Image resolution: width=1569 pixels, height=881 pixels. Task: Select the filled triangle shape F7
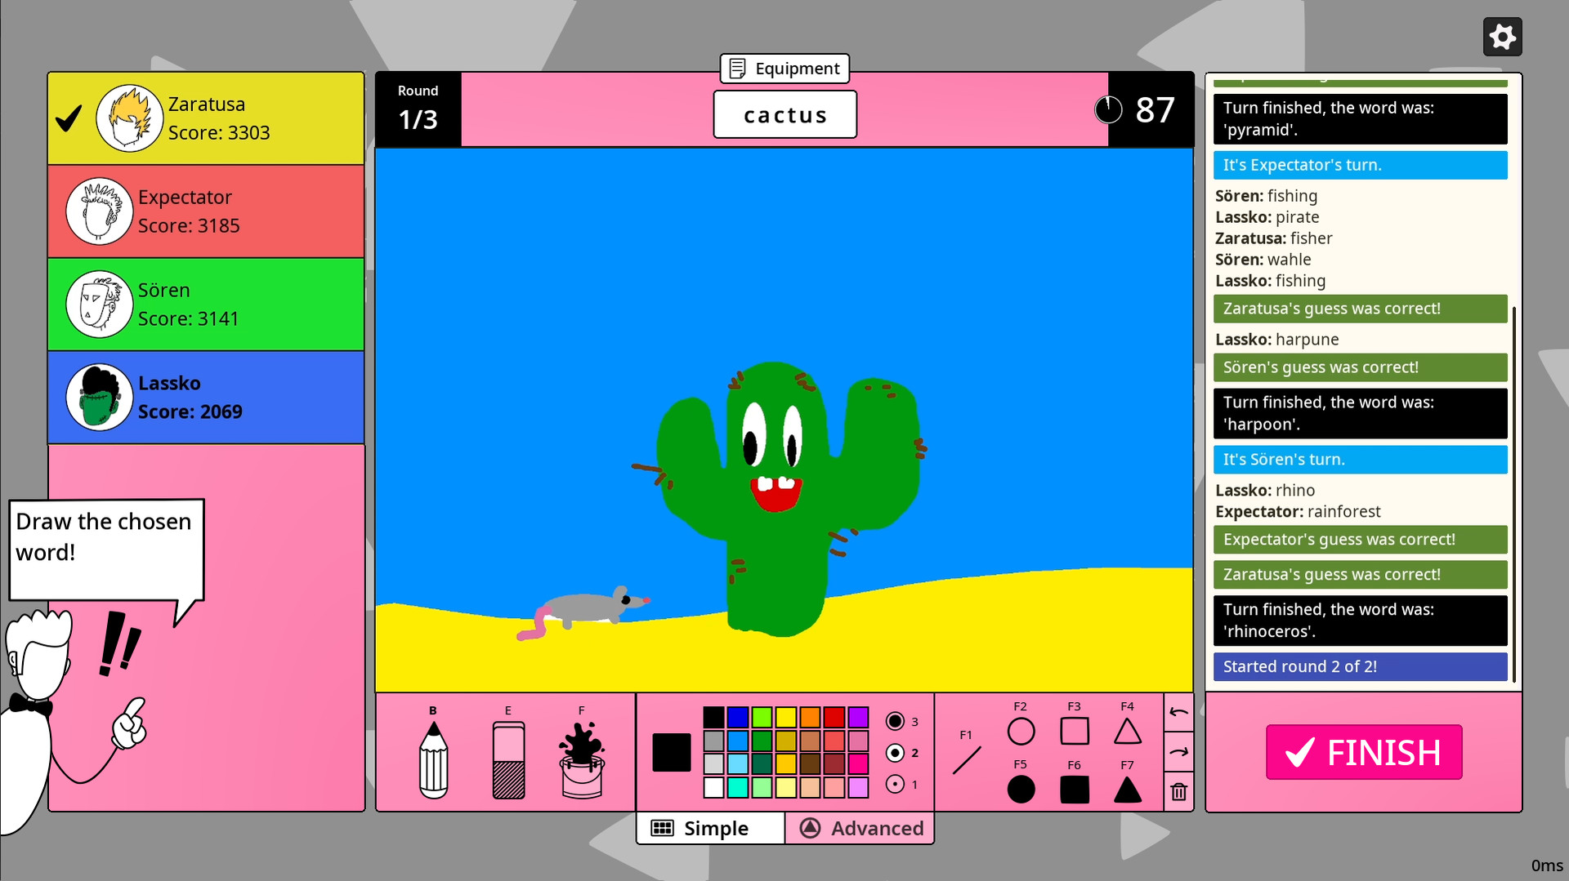[x=1127, y=790]
